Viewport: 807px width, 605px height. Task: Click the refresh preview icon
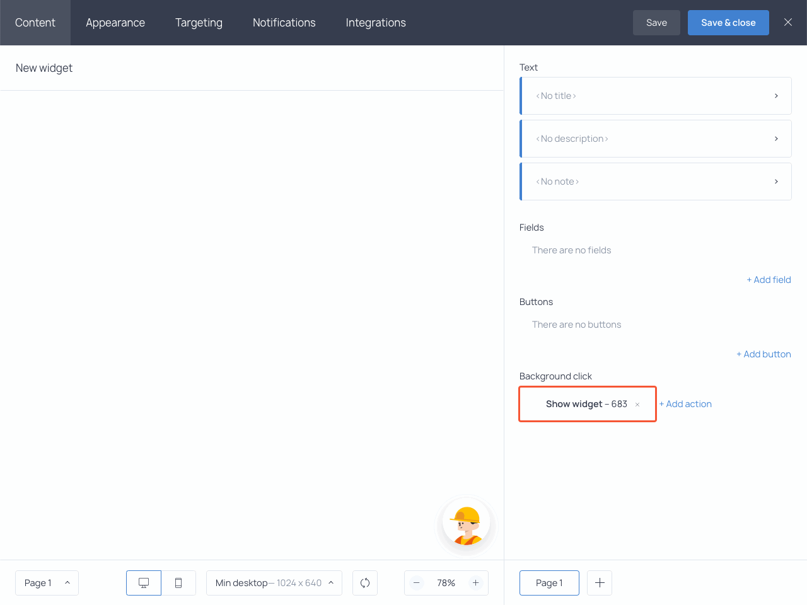point(364,583)
